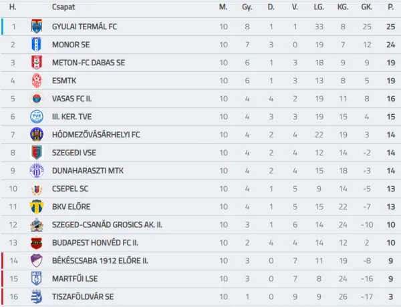Click the III. Ker. TVE logo
Image resolution: width=401 pixels, height=307 pixels.
pyautogui.click(x=36, y=117)
